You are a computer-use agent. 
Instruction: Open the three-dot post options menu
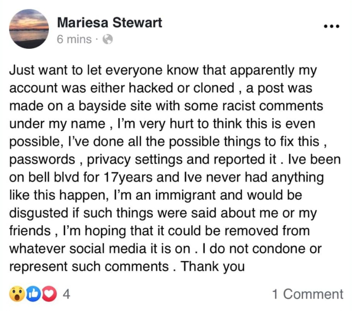(332, 26)
